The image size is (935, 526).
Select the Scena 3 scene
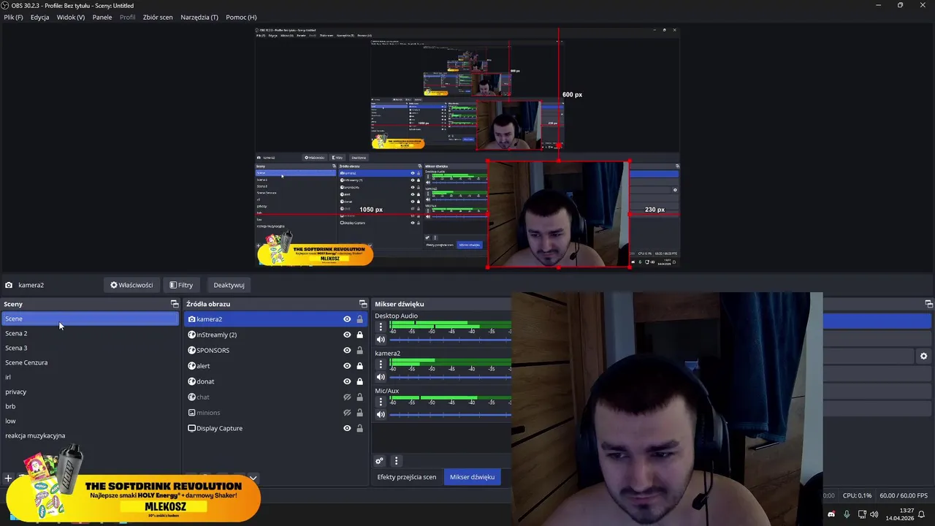(90, 348)
